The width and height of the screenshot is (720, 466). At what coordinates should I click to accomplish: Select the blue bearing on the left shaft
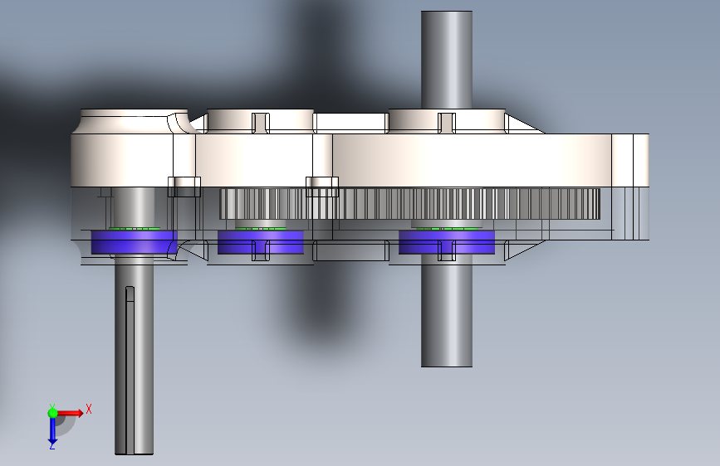(134, 242)
